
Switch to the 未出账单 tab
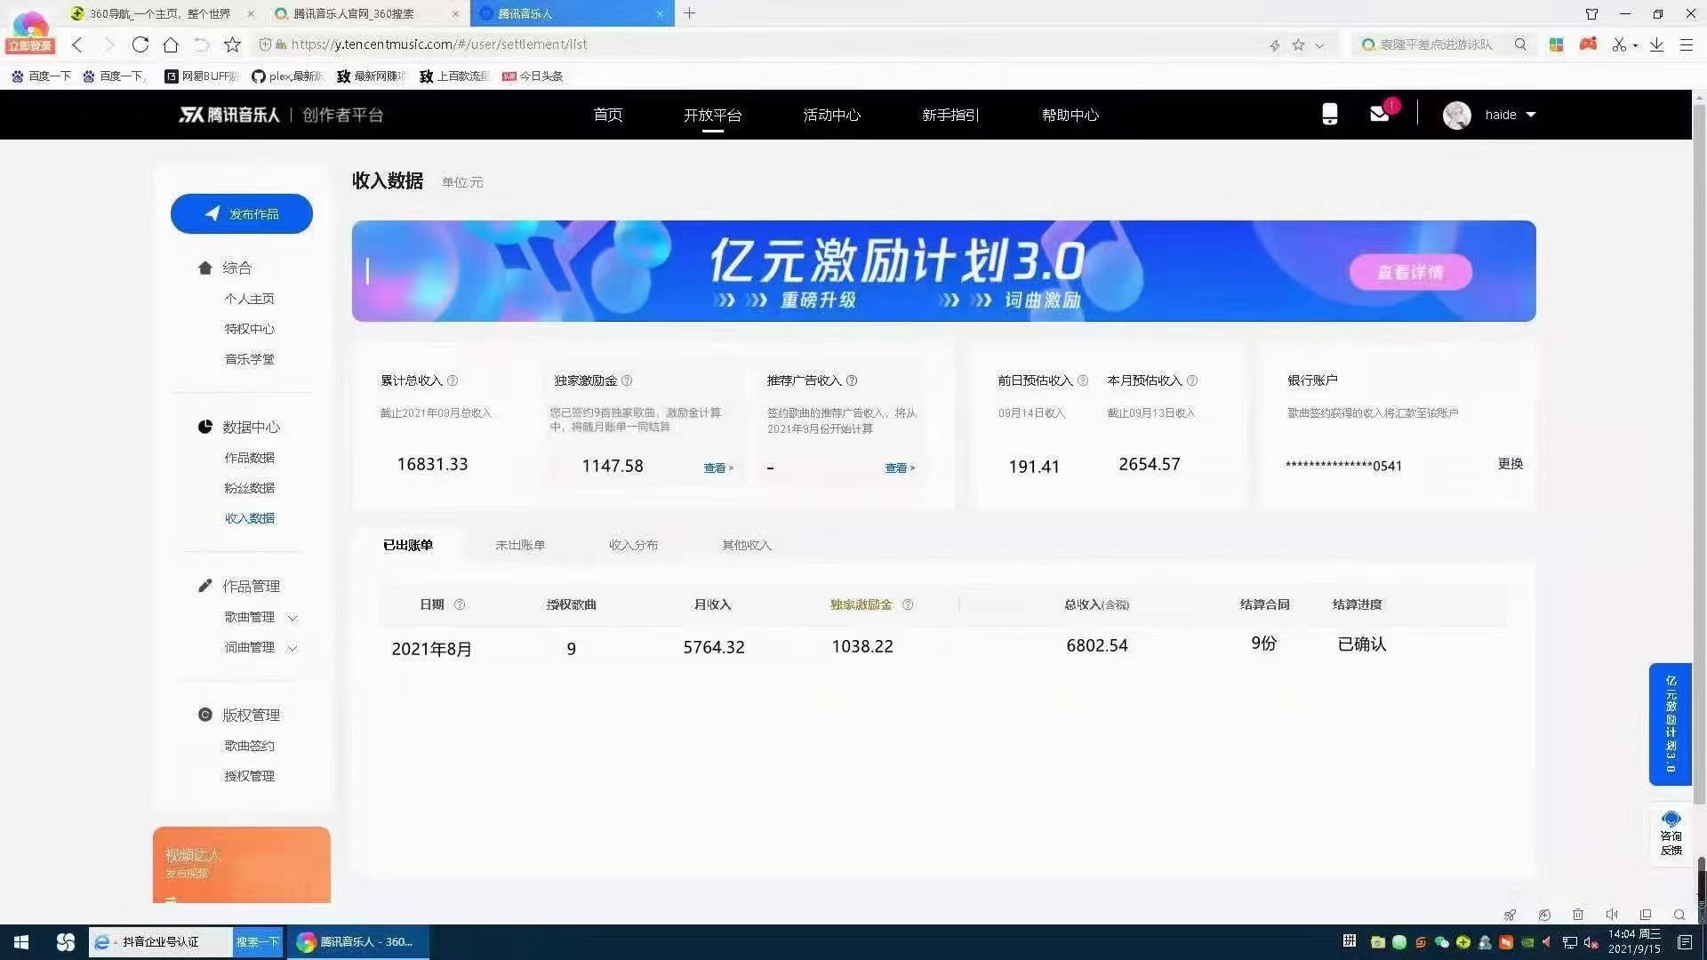[520, 545]
